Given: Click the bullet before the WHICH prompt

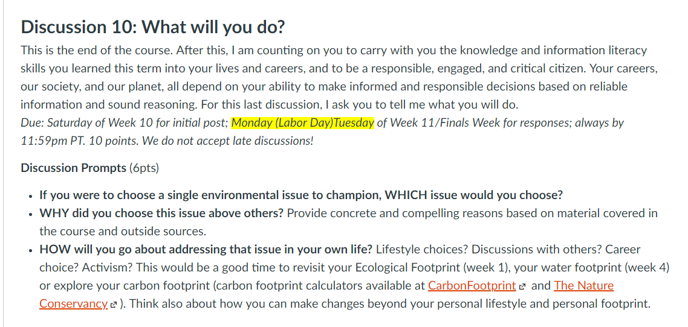Looking at the screenshot, I should (x=30, y=196).
